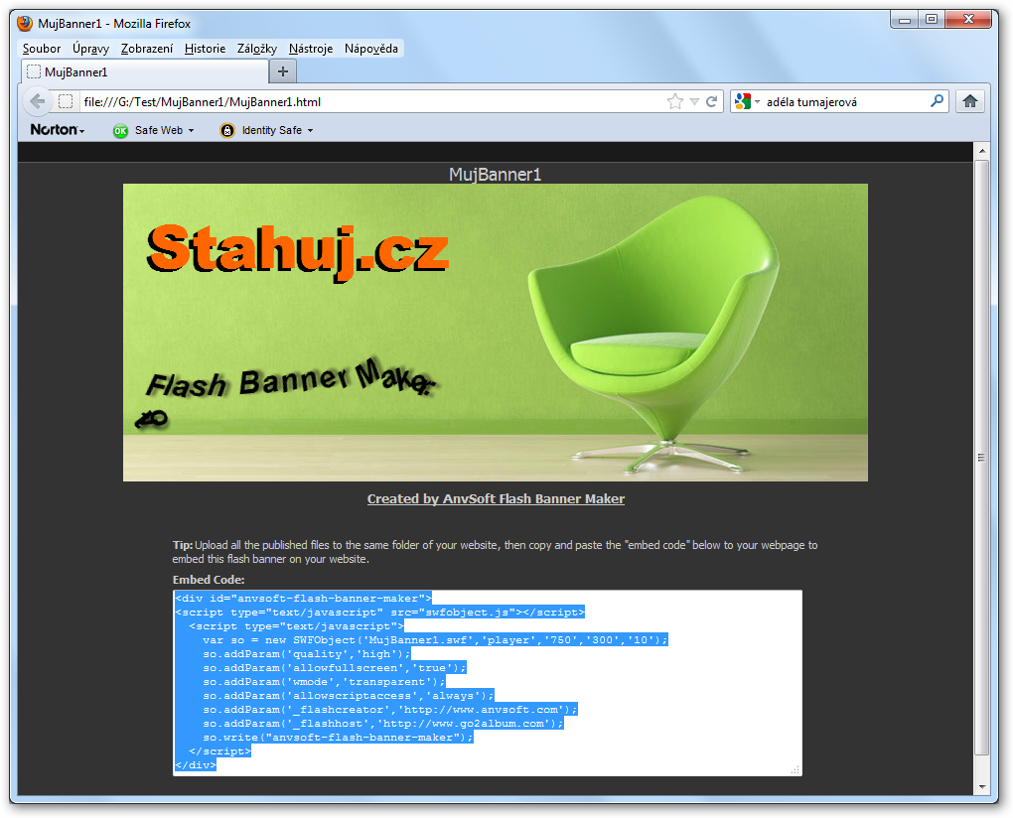Open the Norton toolbar menu
Viewport: 1013px width, 818px height.
pos(58,130)
